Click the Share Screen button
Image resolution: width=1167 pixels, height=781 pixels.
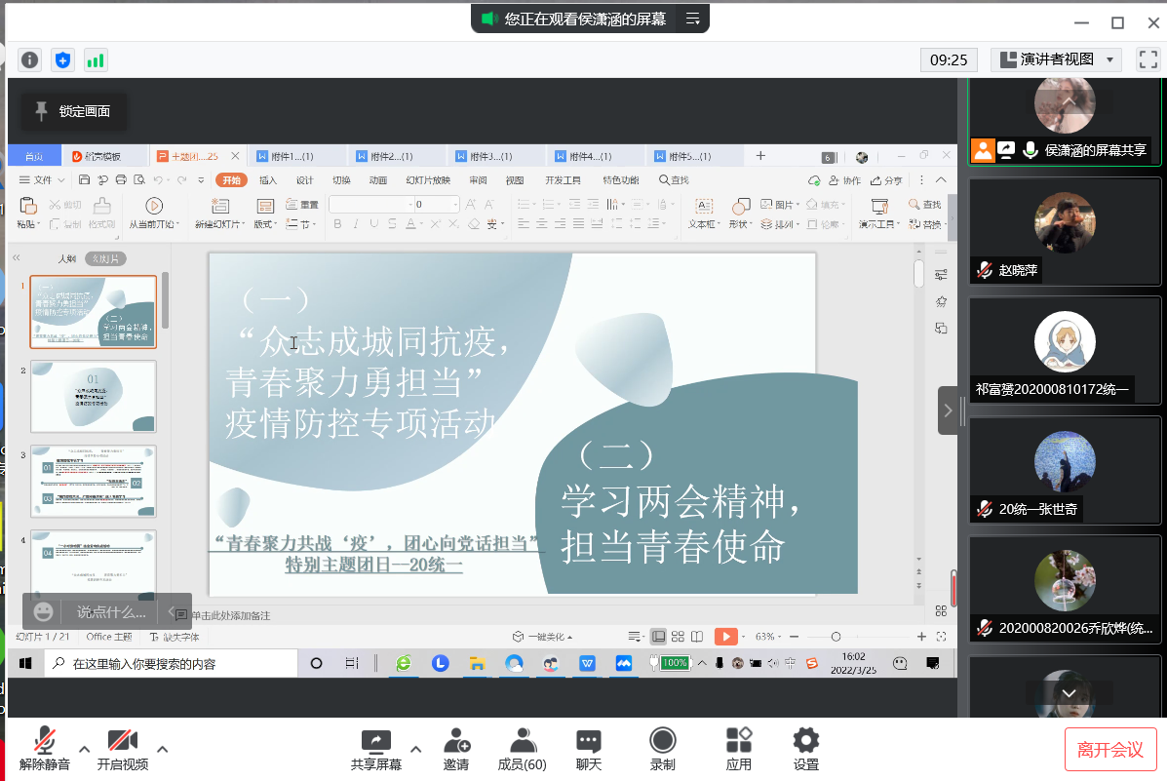[375, 749]
